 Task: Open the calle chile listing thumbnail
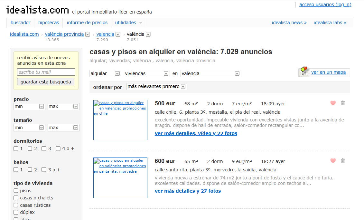(x=120, y=120)
